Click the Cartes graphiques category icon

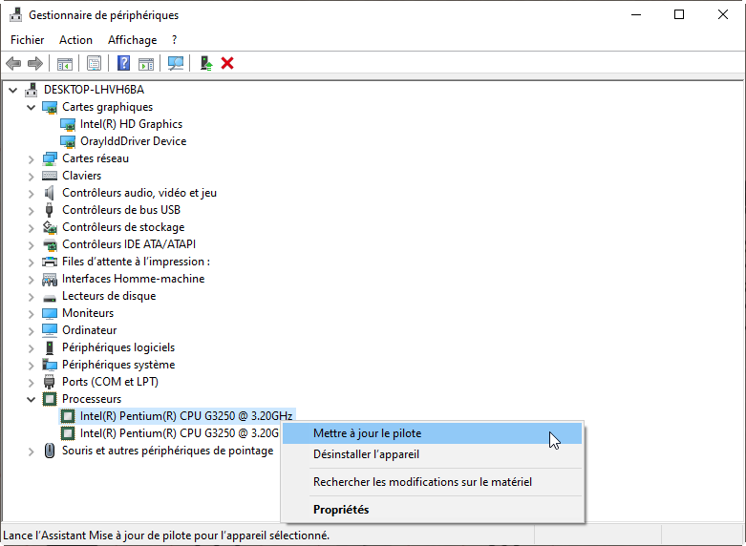point(50,107)
